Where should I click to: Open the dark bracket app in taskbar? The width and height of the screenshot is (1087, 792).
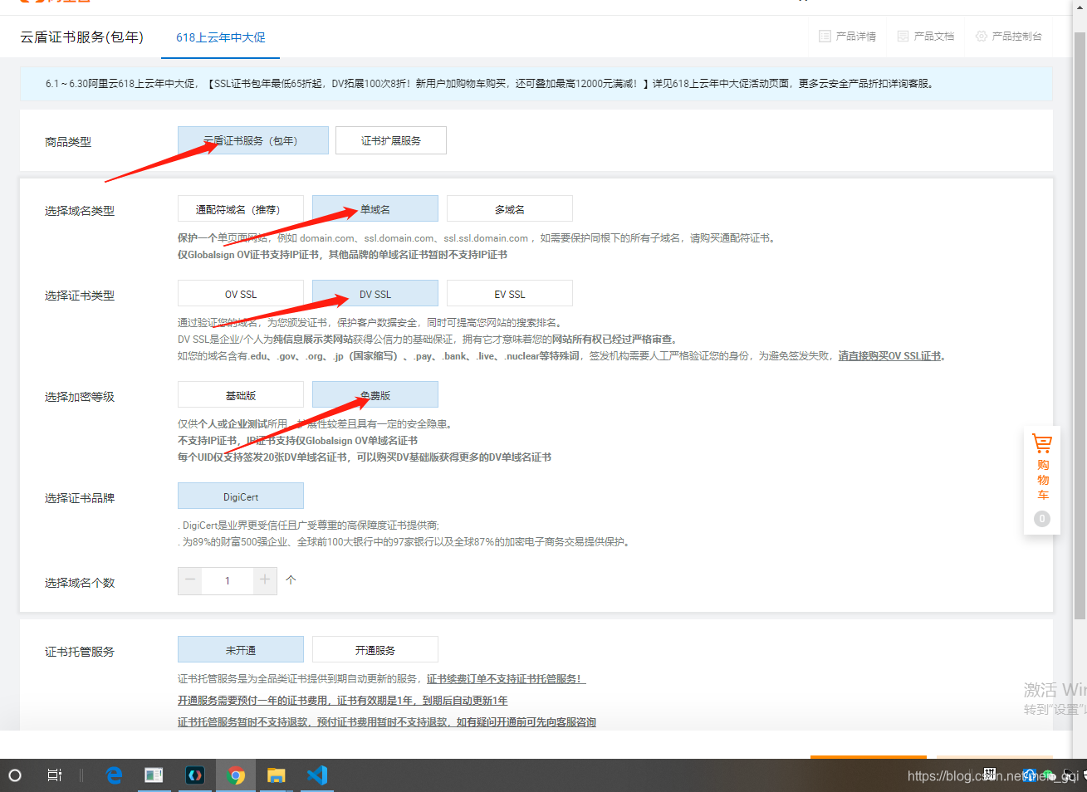point(195,775)
